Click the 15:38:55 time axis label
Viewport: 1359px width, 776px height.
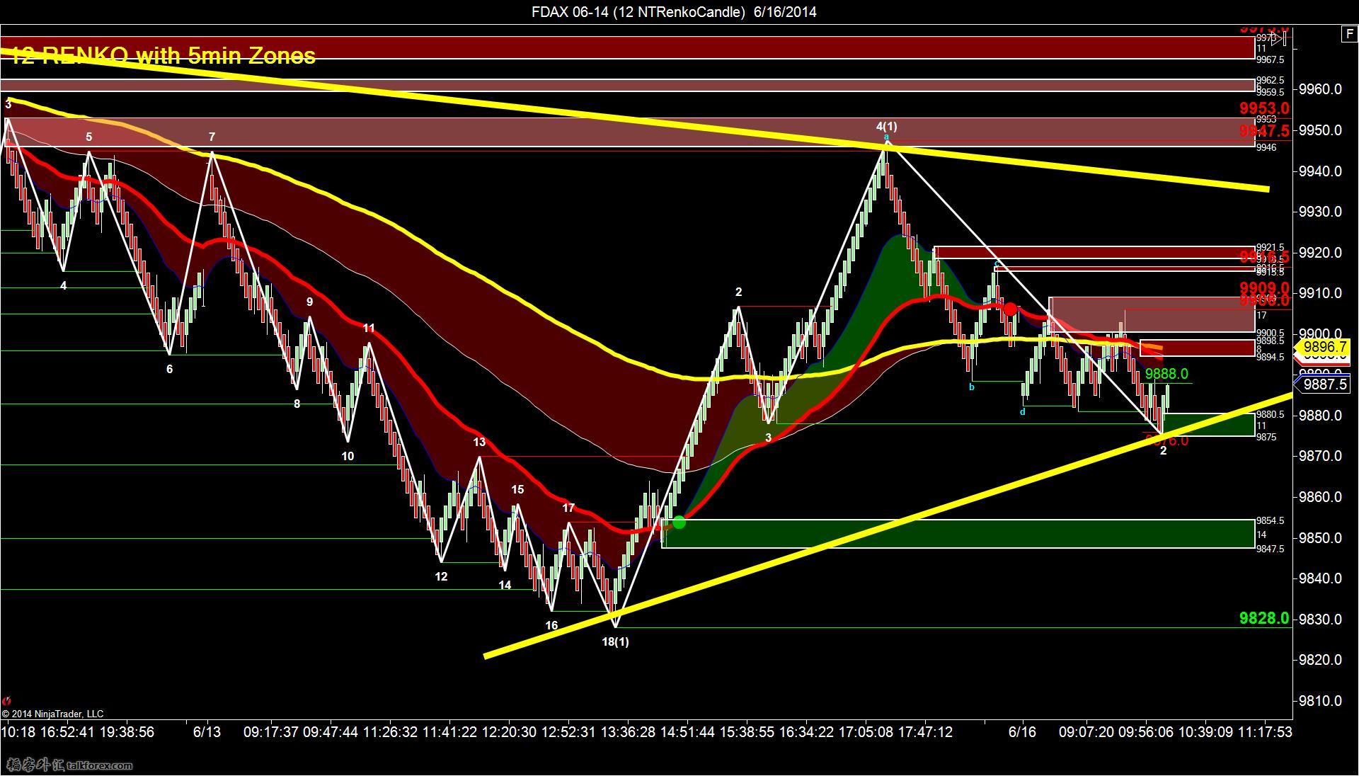click(x=747, y=732)
